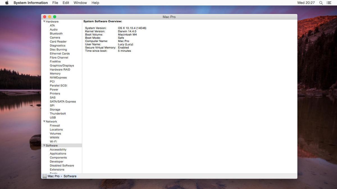The image size is (337, 189).
Task: Select Hardware RAID in the sidebar
Action: [60, 69]
